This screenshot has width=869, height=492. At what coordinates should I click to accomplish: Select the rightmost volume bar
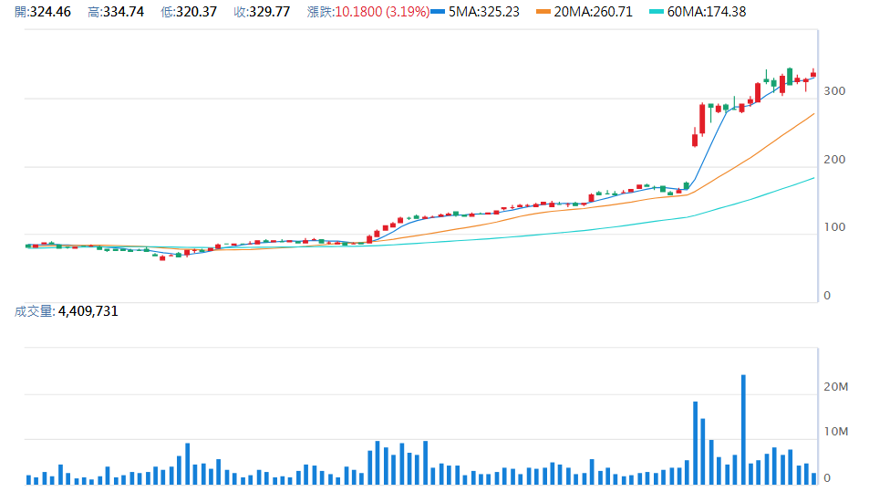[813, 477]
